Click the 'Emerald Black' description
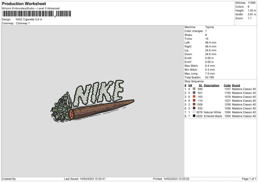The height and width of the screenshot is (182, 258). [213, 116]
